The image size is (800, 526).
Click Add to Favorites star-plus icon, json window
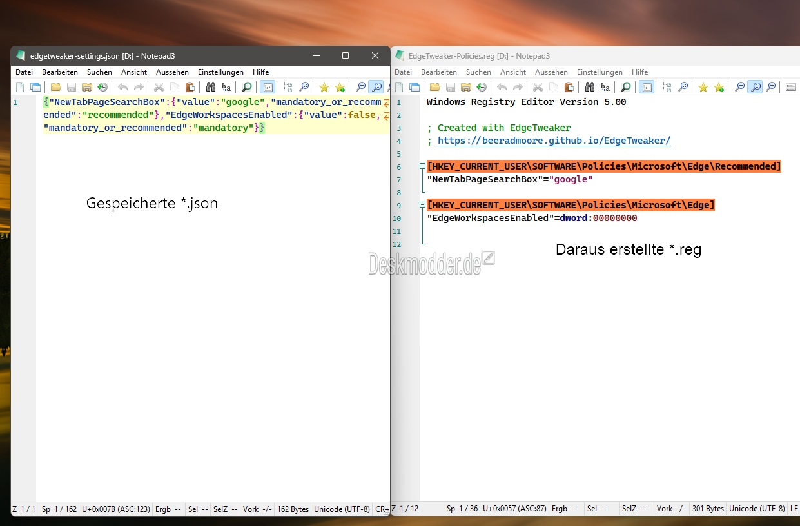[x=340, y=87]
